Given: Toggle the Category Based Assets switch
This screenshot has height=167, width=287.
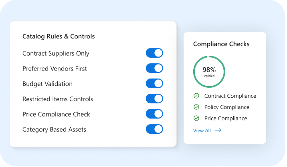Looking at the screenshot, I should [x=154, y=129].
